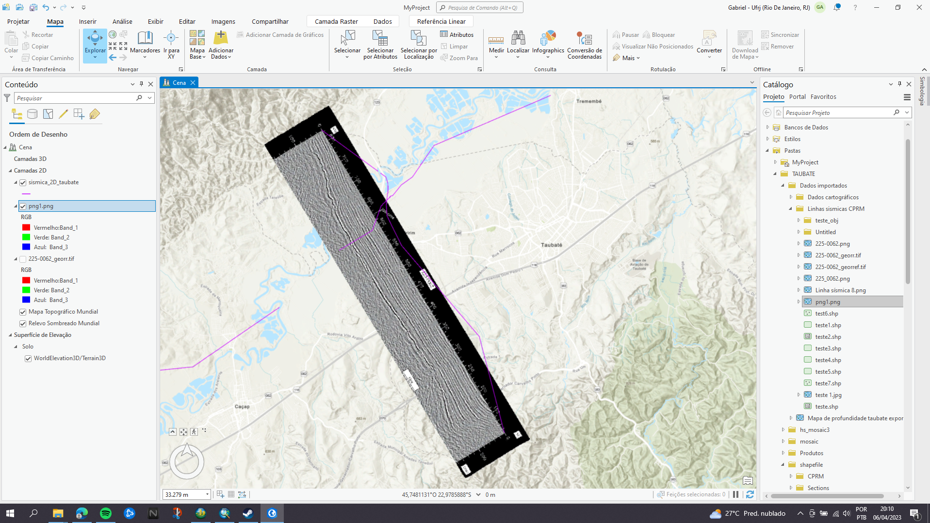Viewport: 930px width, 523px height.
Task: Toggle Relevo Sombreado Mundial layer
Action: (x=23, y=324)
